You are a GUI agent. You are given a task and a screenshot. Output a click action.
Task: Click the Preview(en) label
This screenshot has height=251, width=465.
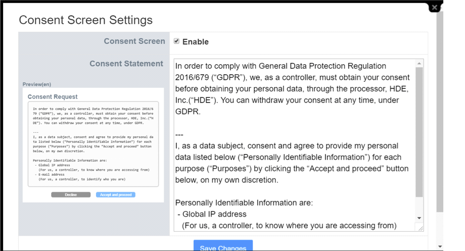tap(37, 84)
